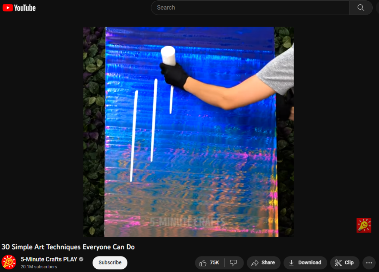The width and height of the screenshot is (379, 272).
Task: Like the video with thumbs up
Action: 203,263
